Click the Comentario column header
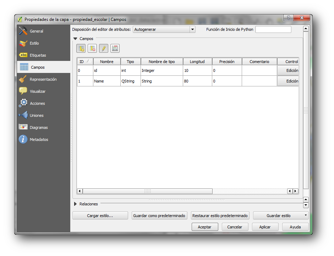Image resolution: width=334 pixels, height=256 pixels. point(259,62)
